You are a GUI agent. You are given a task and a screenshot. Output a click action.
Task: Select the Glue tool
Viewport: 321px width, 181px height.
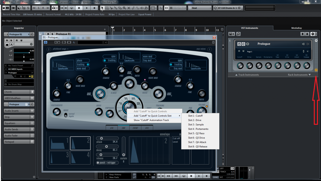(115, 8)
